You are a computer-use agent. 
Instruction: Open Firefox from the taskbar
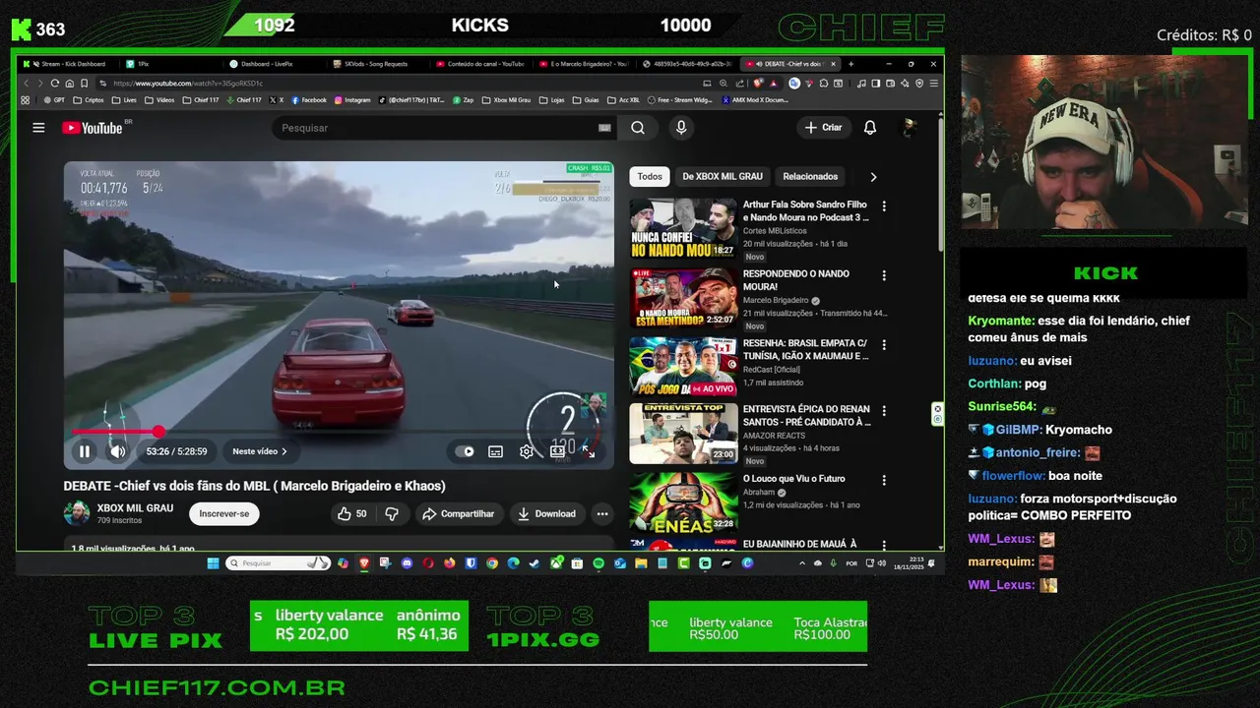pos(450,563)
